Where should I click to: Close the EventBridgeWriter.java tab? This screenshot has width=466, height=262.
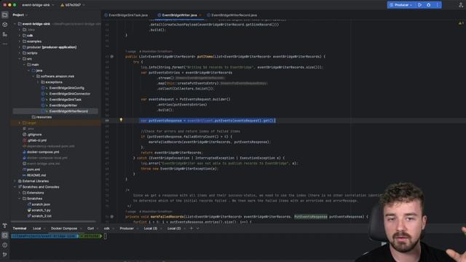pyautogui.click(x=200, y=15)
